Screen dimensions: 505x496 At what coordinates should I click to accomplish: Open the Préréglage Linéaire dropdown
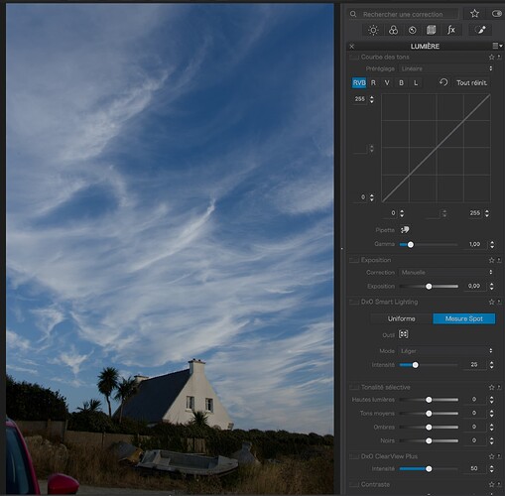(x=446, y=68)
